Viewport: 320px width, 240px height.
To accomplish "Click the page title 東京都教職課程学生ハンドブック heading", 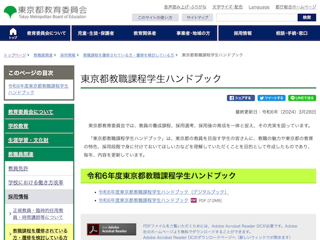I will point(151,79).
